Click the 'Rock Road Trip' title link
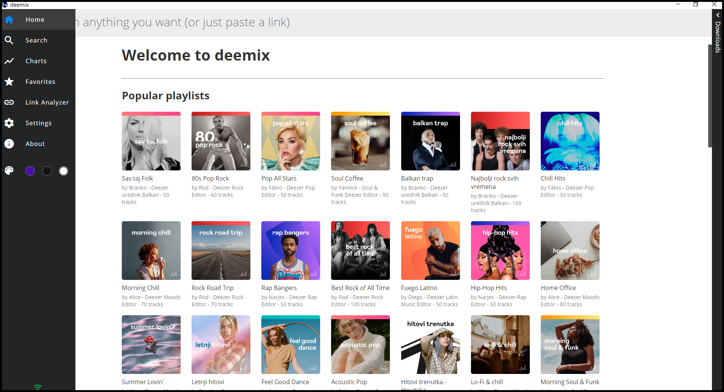The height and width of the screenshot is (392, 724). pos(213,288)
